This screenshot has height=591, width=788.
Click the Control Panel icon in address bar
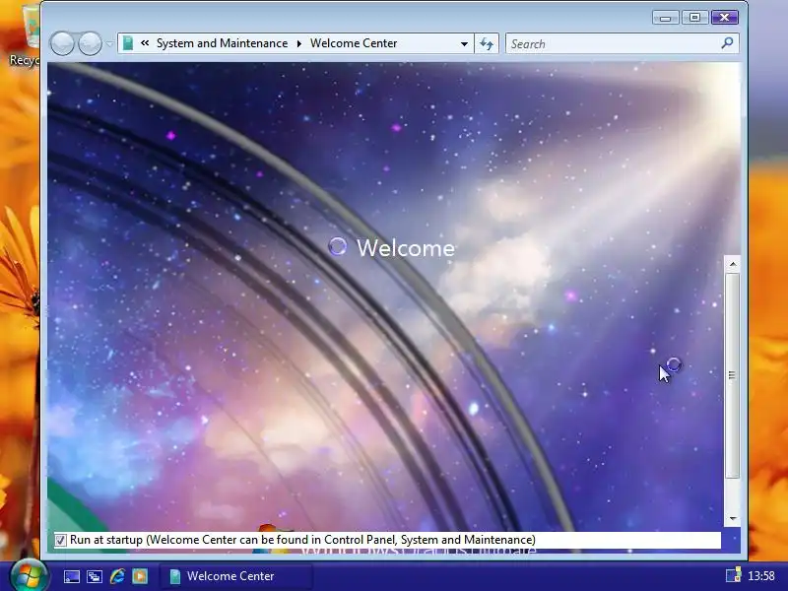click(128, 43)
